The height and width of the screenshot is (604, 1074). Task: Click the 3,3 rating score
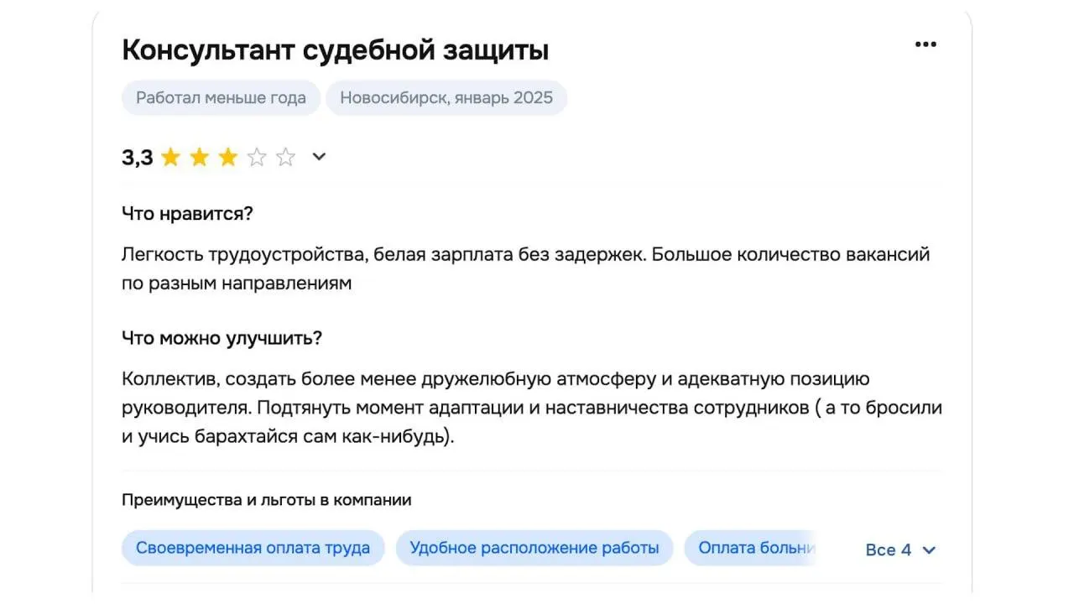(138, 157)
